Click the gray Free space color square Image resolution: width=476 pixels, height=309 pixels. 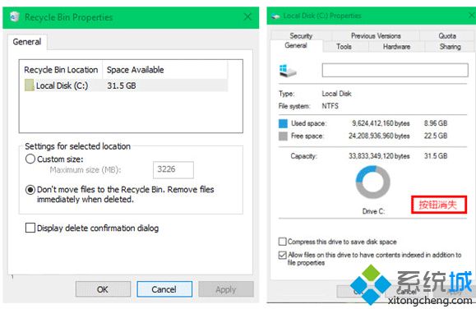[x=283, y=136]
